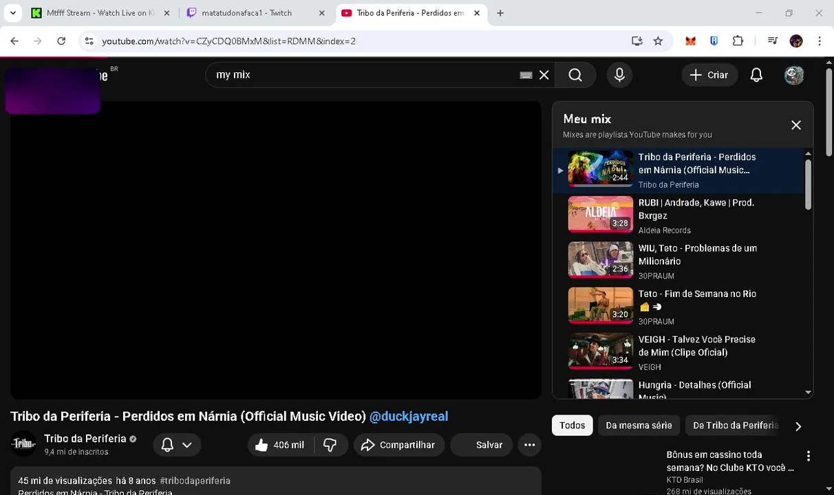
Task: Click the Criar button
Action: (709, 75)
